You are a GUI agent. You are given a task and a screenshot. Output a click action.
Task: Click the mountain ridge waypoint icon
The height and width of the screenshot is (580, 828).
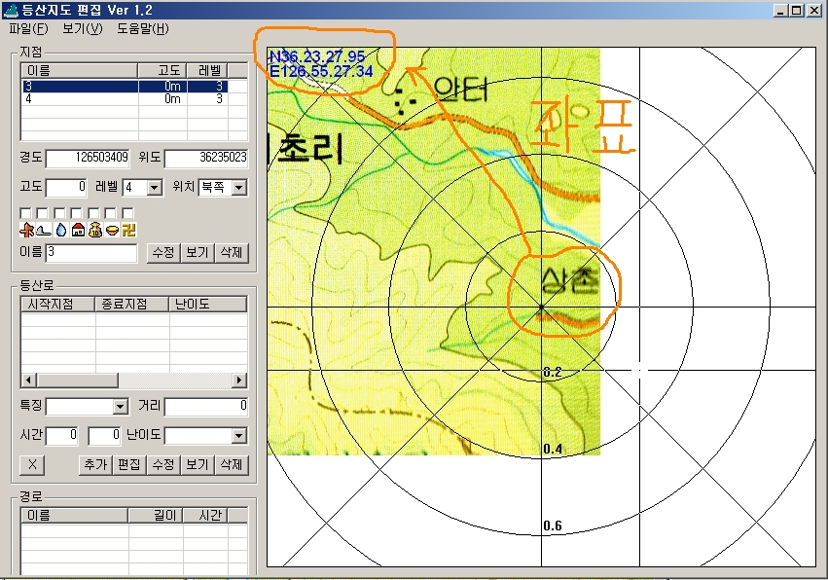[x=44, y=230]
